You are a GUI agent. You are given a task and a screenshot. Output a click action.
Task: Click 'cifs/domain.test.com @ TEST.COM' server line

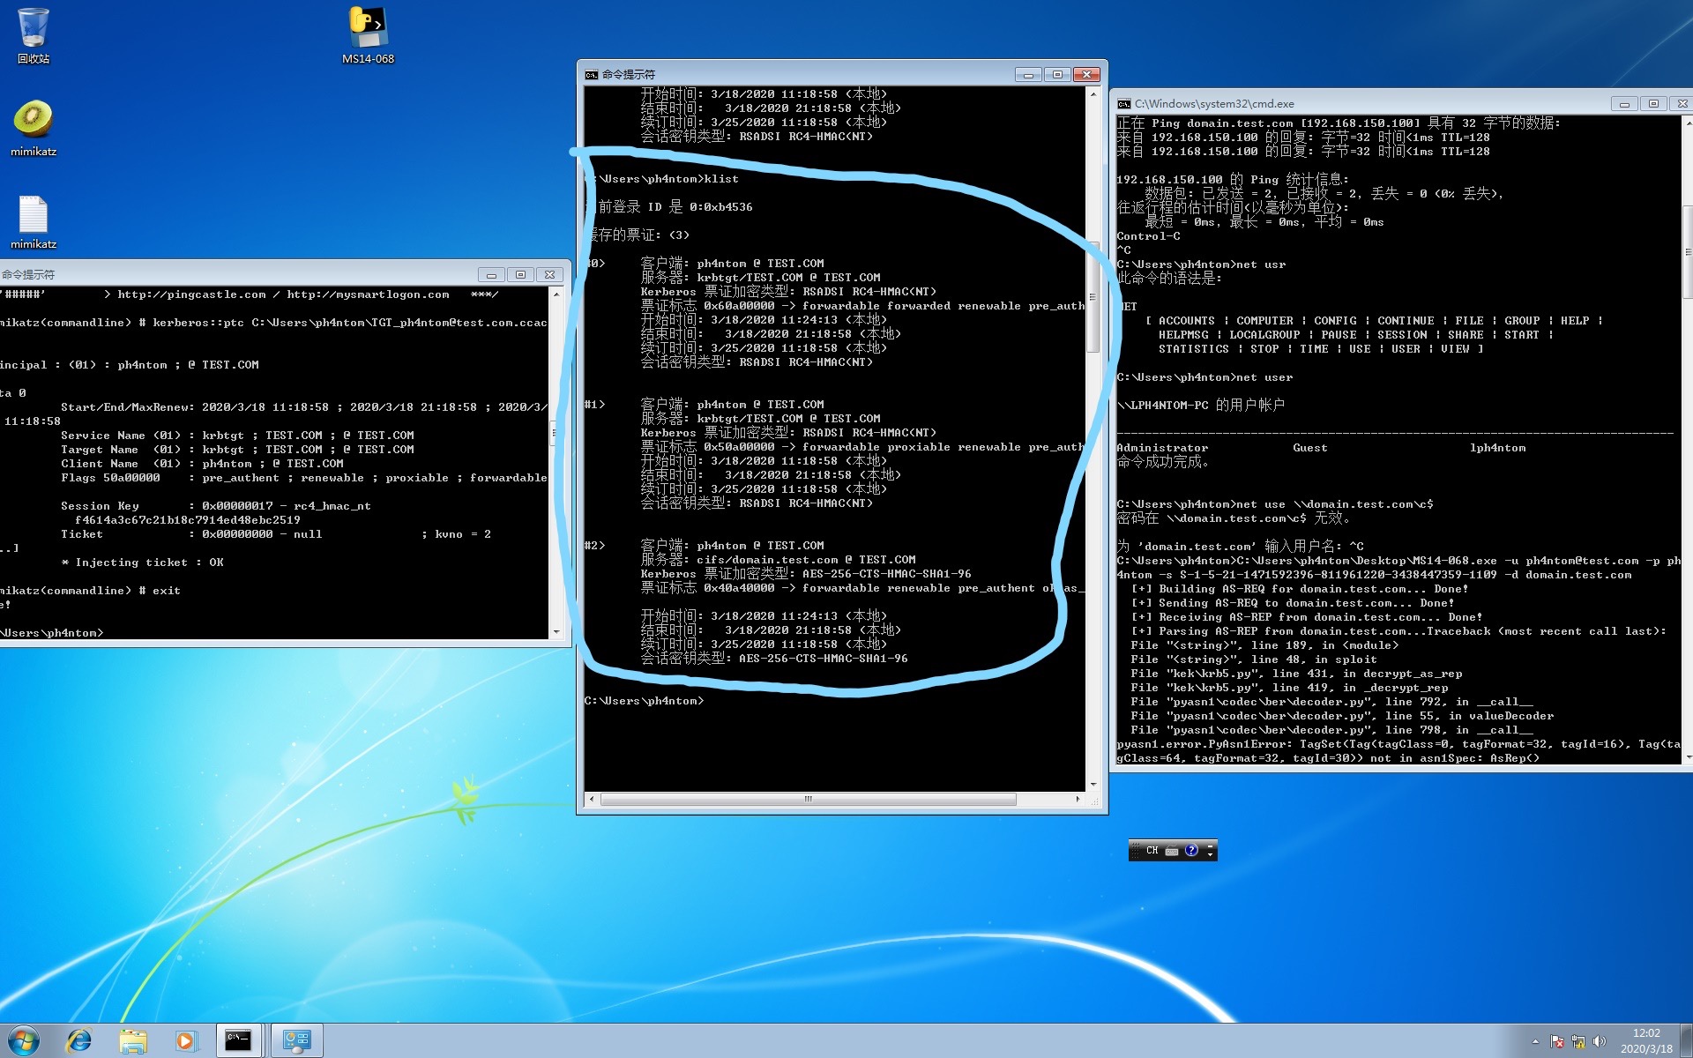point(779,560)
